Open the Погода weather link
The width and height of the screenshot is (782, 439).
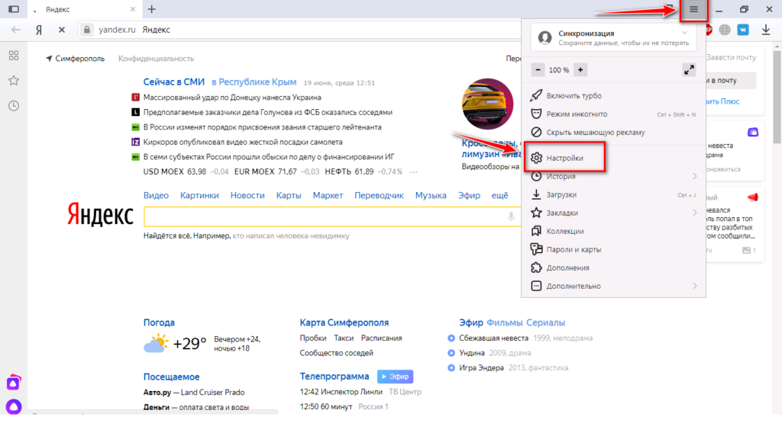pos(159,322)
